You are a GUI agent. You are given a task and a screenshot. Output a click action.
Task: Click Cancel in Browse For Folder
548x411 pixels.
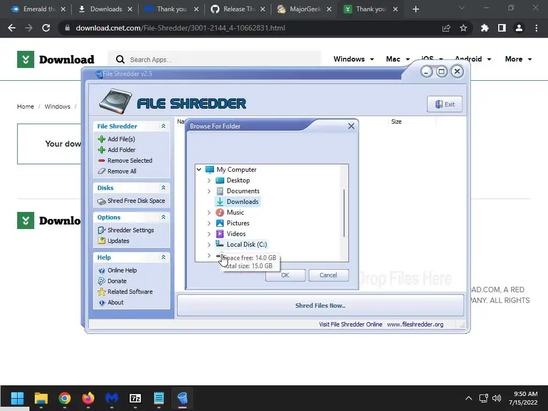(328, 275)
